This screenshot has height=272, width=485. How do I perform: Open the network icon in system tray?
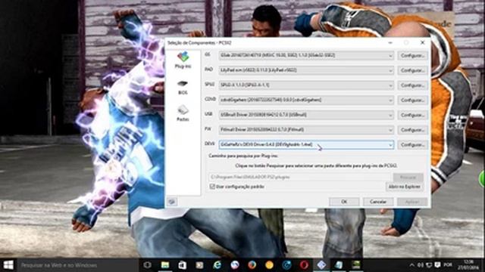point(429,265)
